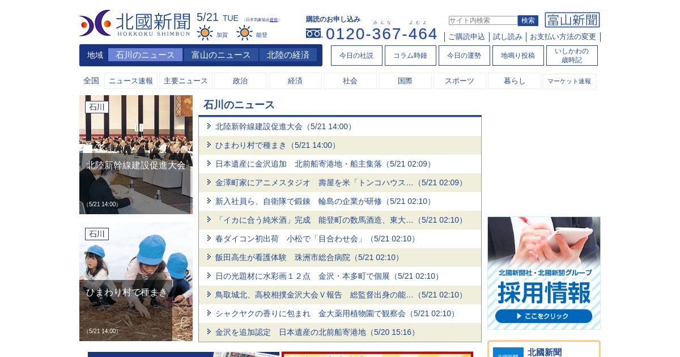The width and height of the screenshot is (680, 357).
Task: Open マーケット速報 menu item
Action: 569,81
